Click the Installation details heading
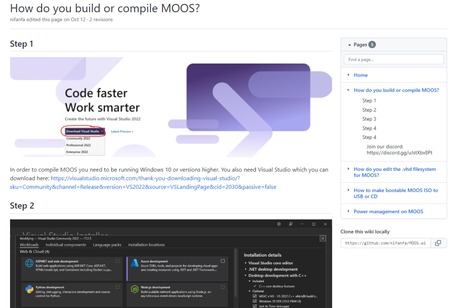 262,255
